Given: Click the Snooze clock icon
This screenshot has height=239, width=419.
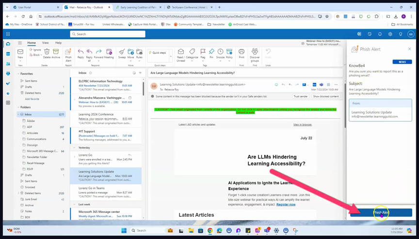Looking at the screenshot, I should tap(220, 51).
